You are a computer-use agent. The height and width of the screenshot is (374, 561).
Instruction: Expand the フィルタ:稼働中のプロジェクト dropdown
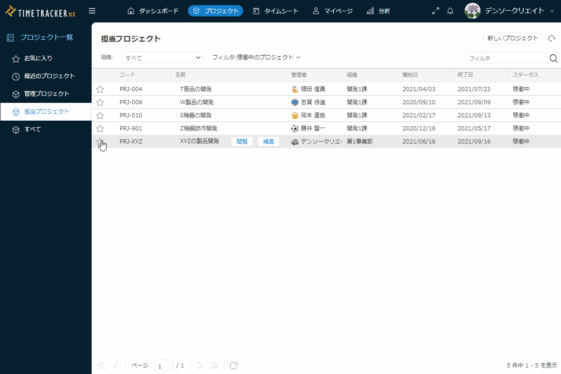(256, 58)
